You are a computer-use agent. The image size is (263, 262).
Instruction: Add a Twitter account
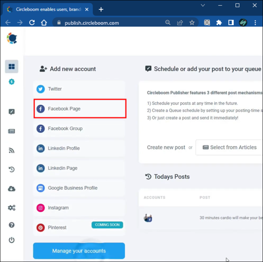(x=79, y=89)
